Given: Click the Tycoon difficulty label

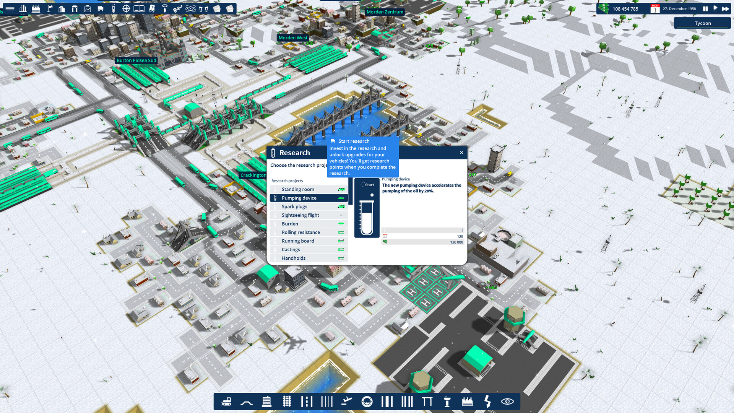Looking at the screenshot, I should 702,23.
